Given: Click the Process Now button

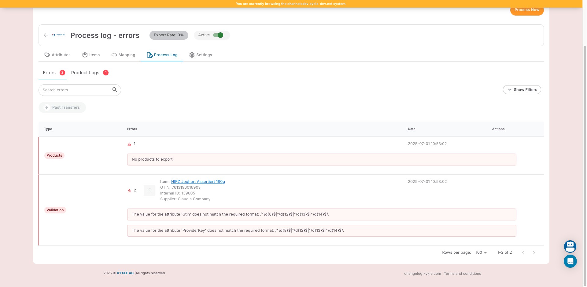Looking at the screenshot, I should tap(527, 9).
